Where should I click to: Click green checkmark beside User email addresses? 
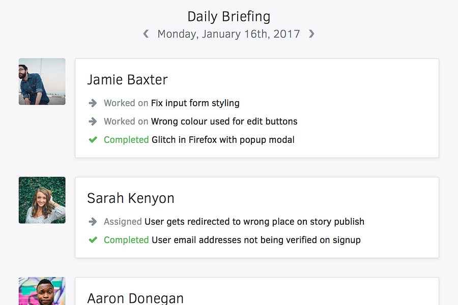[93, 240]
